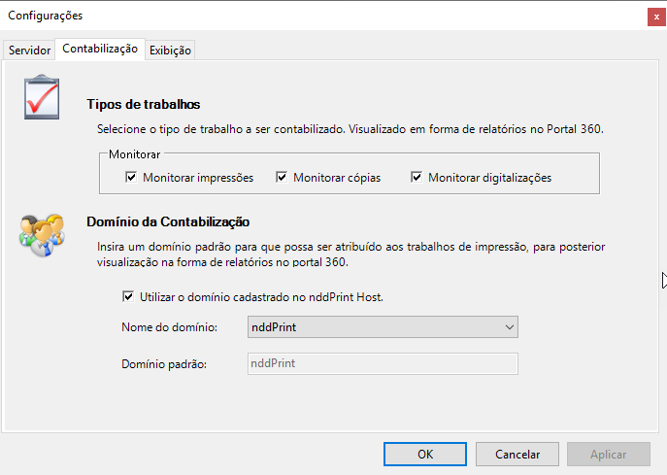Toggle the Monitorar impressões checkbox
Screen dimensions: 667x475
click(131, 178)
